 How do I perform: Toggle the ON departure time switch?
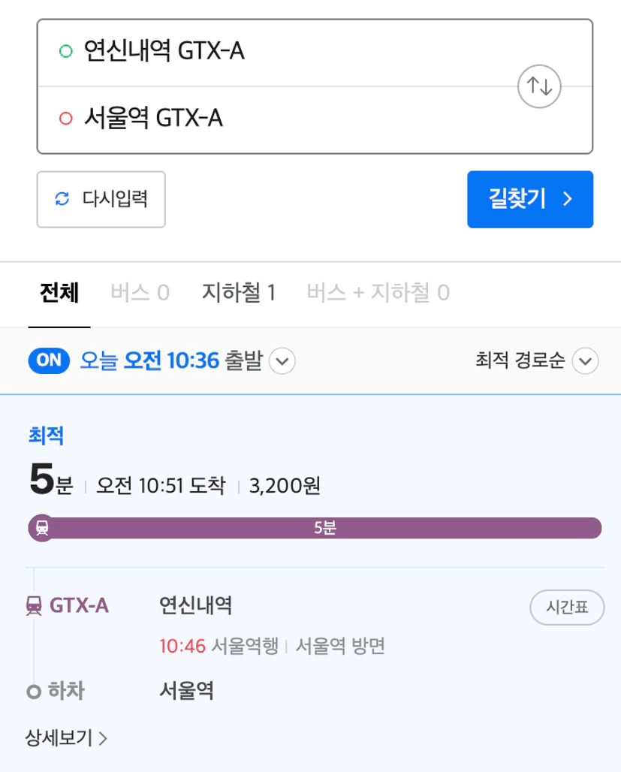click(x=49, y=360)
